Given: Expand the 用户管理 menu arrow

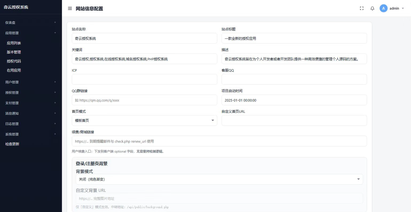Looking at the screenshot, I should click(55, 82).
